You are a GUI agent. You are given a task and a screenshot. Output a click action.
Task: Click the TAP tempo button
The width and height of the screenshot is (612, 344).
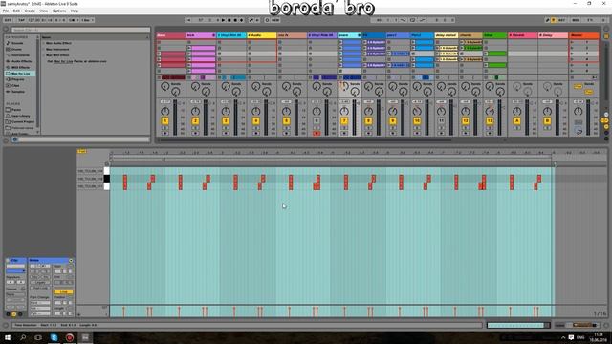pos(21,20)
